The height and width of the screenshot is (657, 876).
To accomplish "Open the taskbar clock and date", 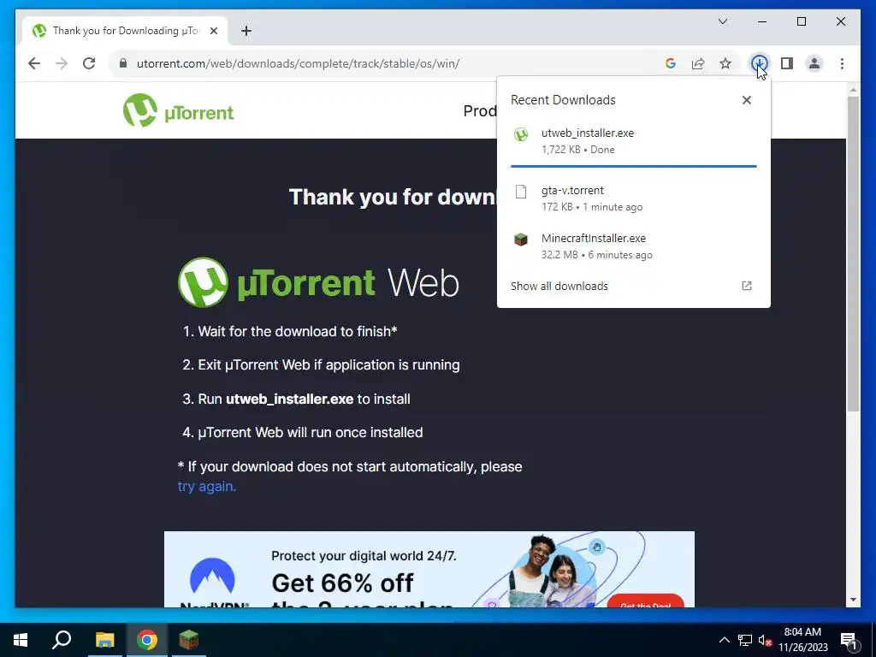I will (x=802, y=640).
